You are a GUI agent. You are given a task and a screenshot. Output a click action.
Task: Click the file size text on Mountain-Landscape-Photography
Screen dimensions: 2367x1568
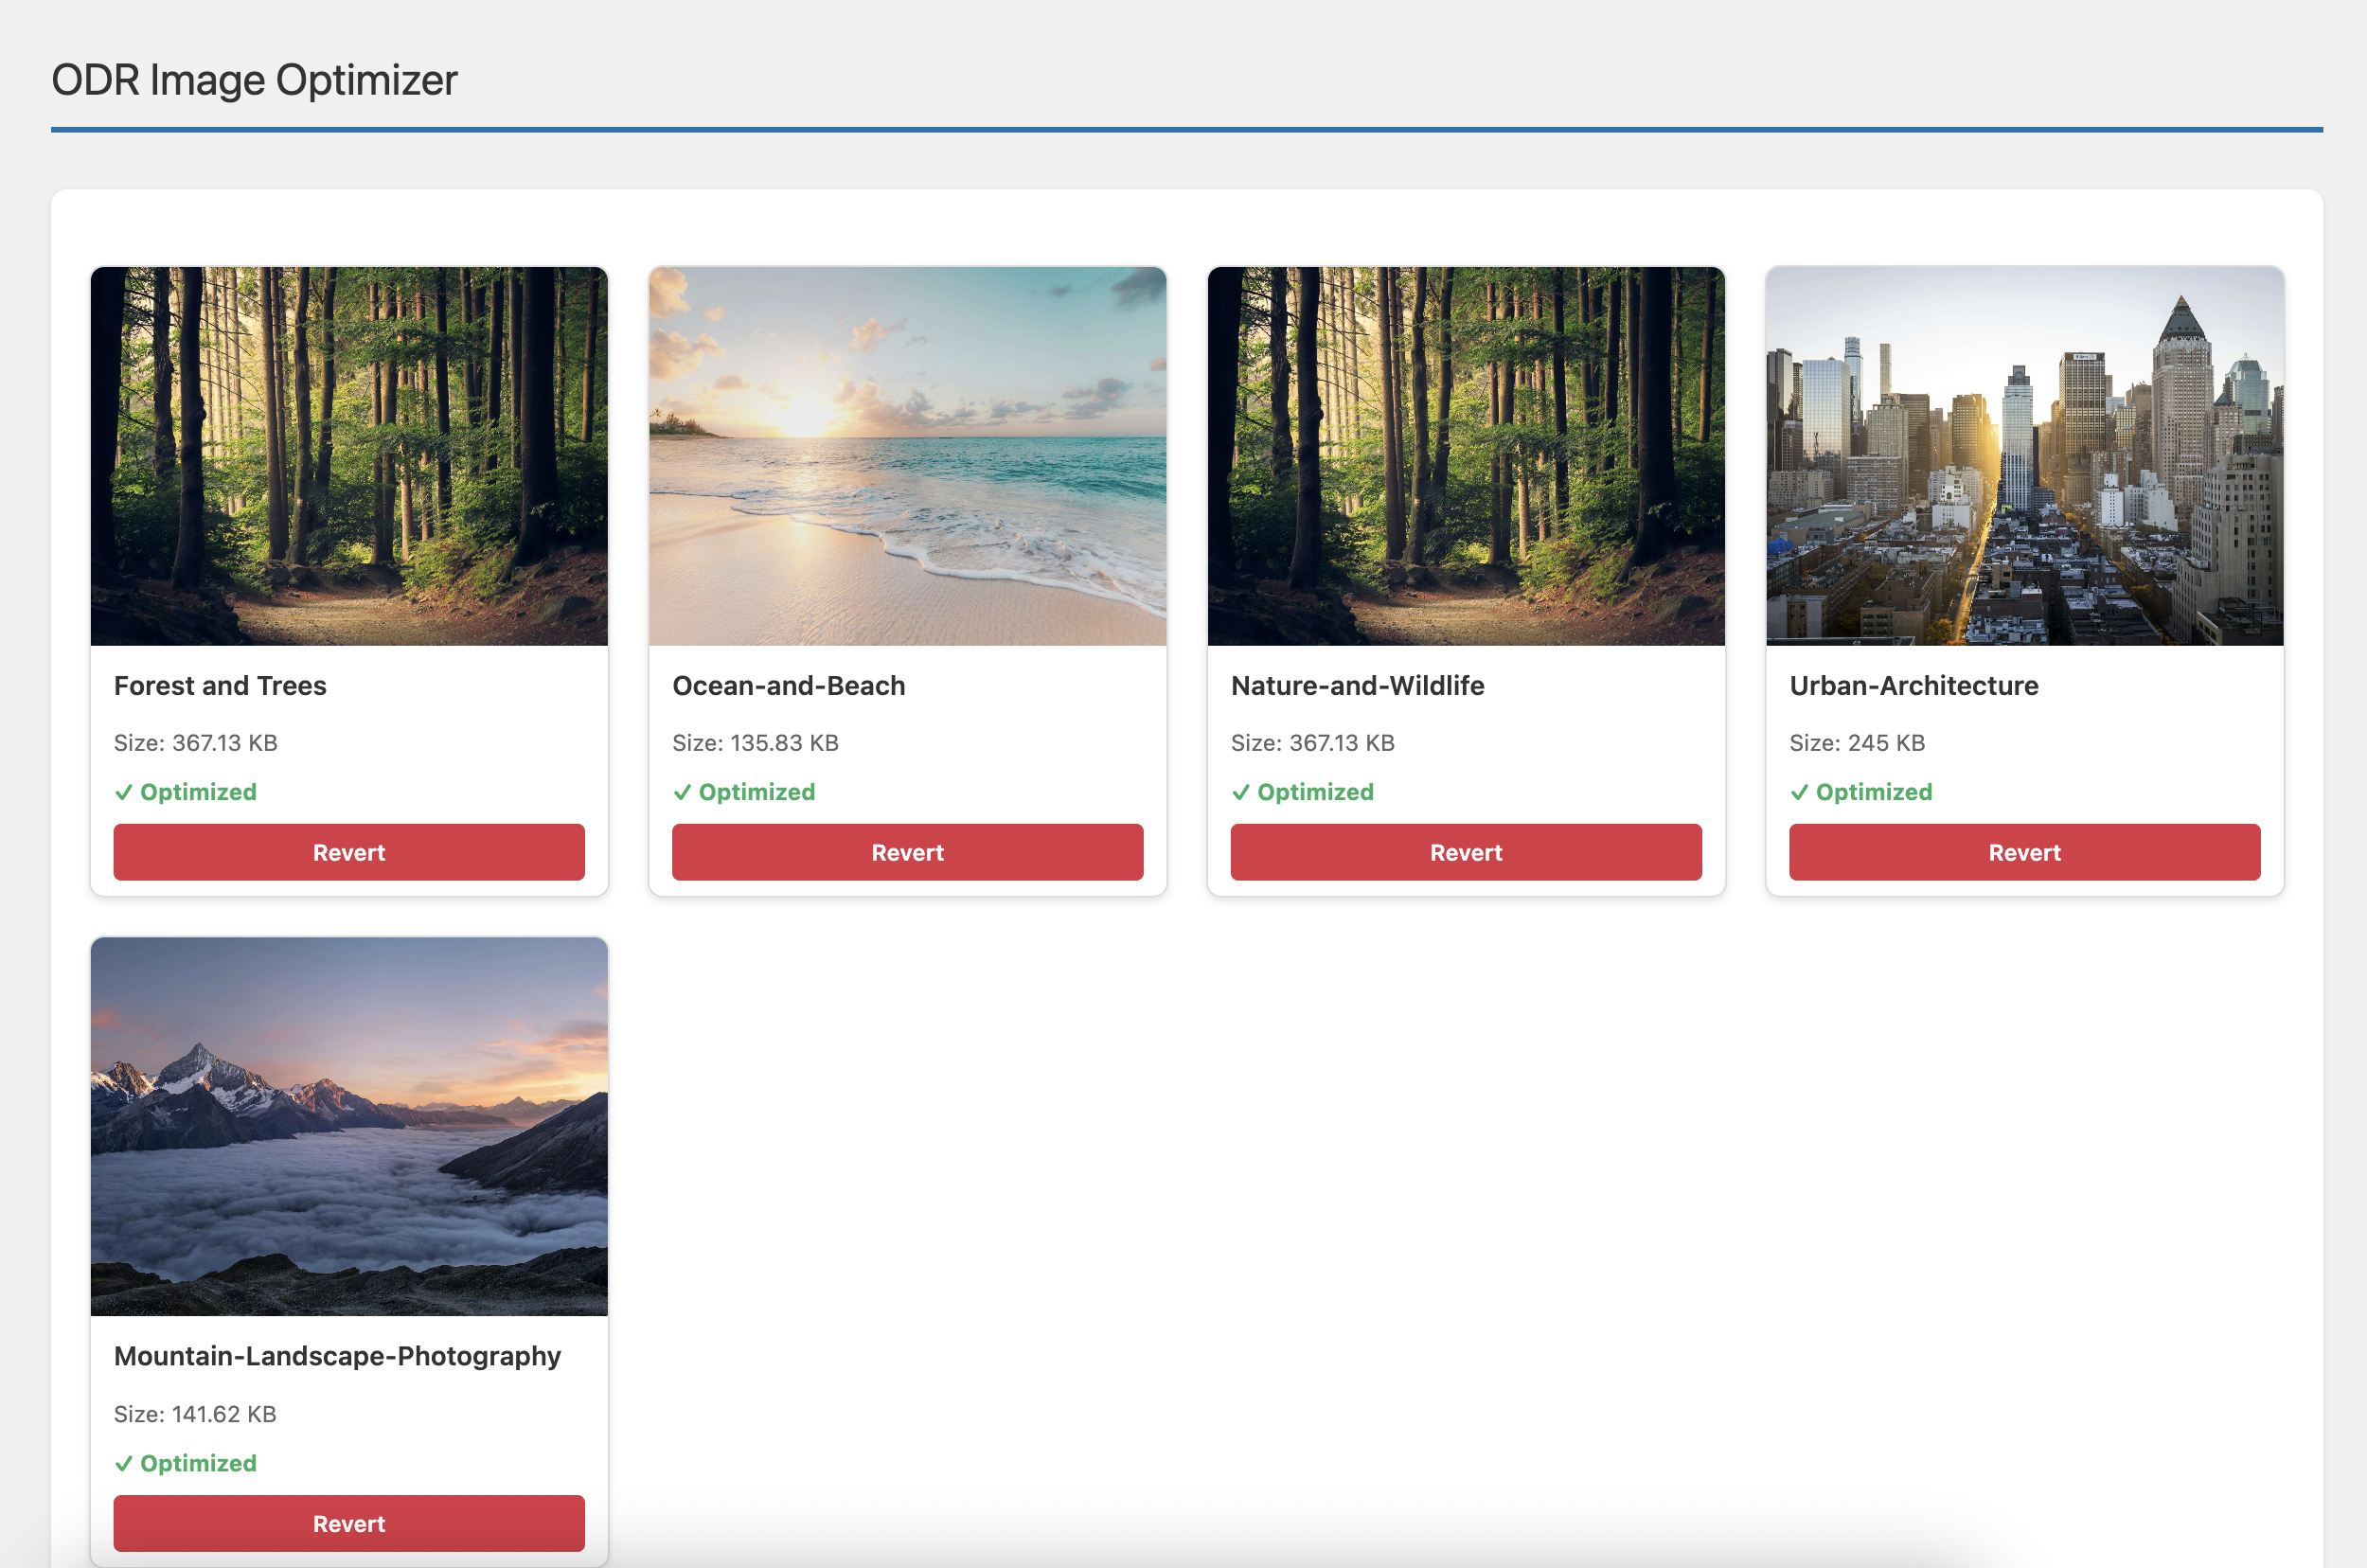(x=194, y=1413)
